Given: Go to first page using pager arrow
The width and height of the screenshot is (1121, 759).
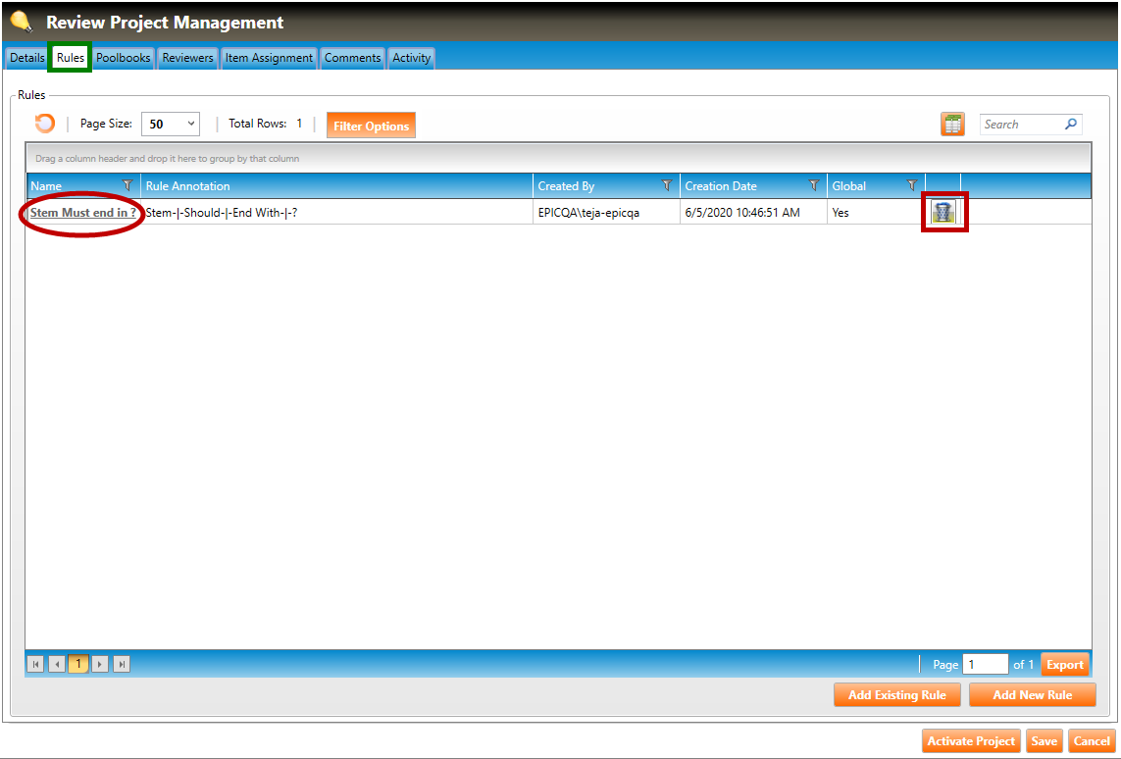Looking at the screenshot, I should (37, 664).
